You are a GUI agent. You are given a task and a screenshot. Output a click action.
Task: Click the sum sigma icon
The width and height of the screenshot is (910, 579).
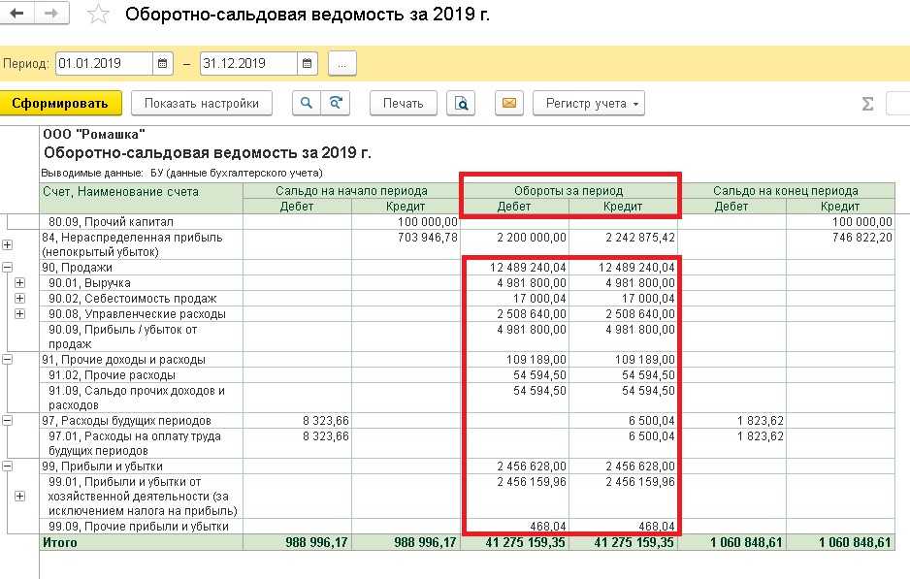click(x=867, y=104)
